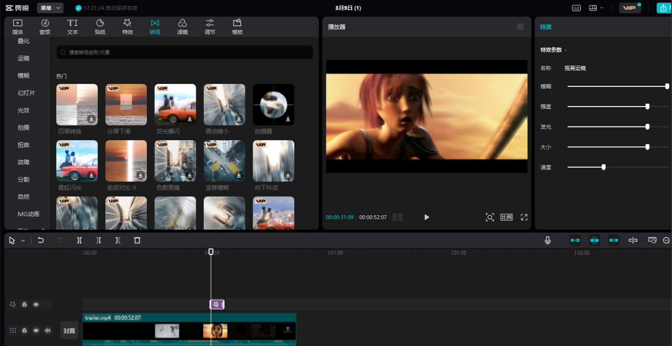Click the undo arrow in timeline toolbar
This screenshot has height=346, width=672.
(41, 240)
